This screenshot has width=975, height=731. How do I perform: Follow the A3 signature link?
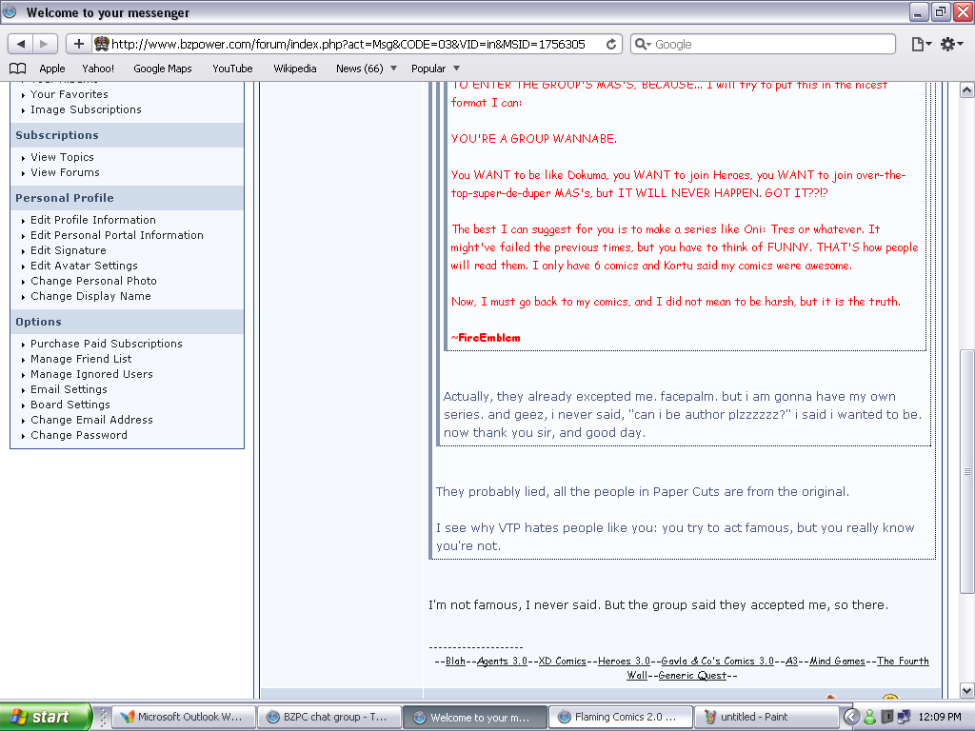791,661
